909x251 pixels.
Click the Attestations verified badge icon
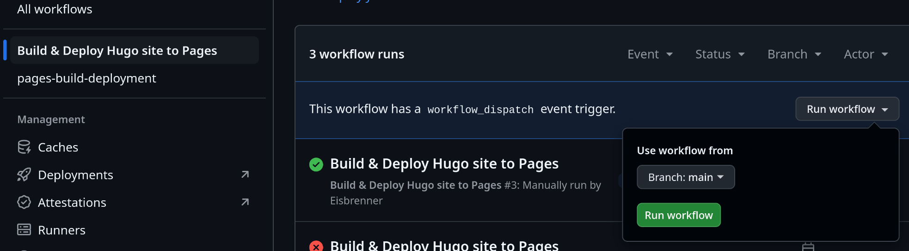pos(24,202)
